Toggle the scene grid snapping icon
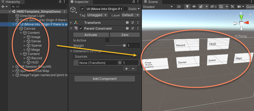 pos(221,7)
